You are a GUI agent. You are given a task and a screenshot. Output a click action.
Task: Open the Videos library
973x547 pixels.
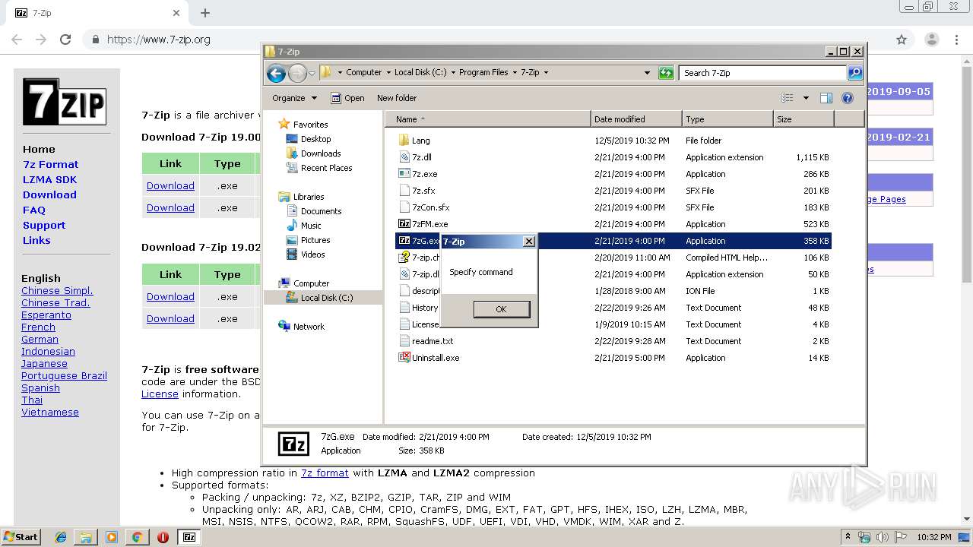tap(312, 255)
